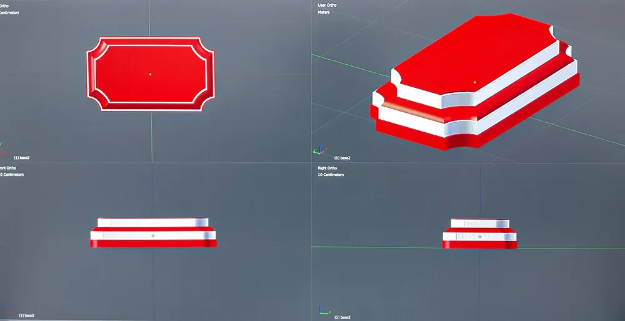Click the User Ortho viewport label

(327, 5)
